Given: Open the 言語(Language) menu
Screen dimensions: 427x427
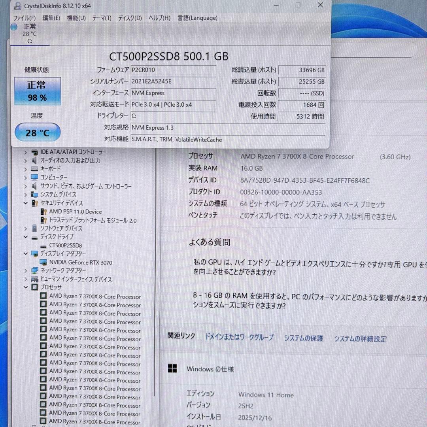Looking at the screenshot, I should tap(197, 18).
